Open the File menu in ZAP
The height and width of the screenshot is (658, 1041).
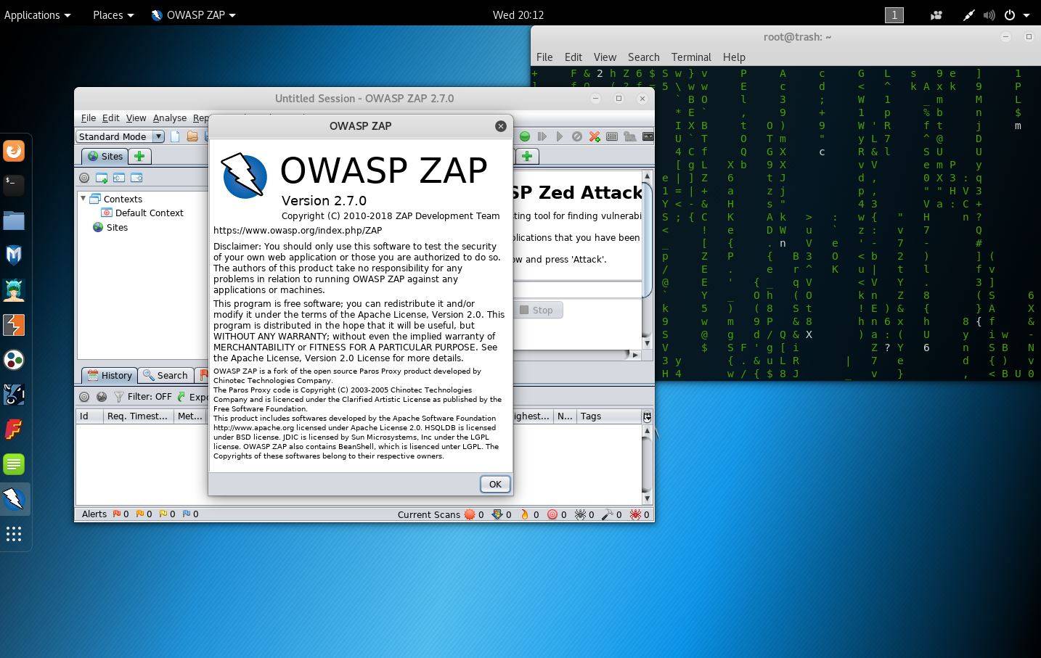[89, 118]
